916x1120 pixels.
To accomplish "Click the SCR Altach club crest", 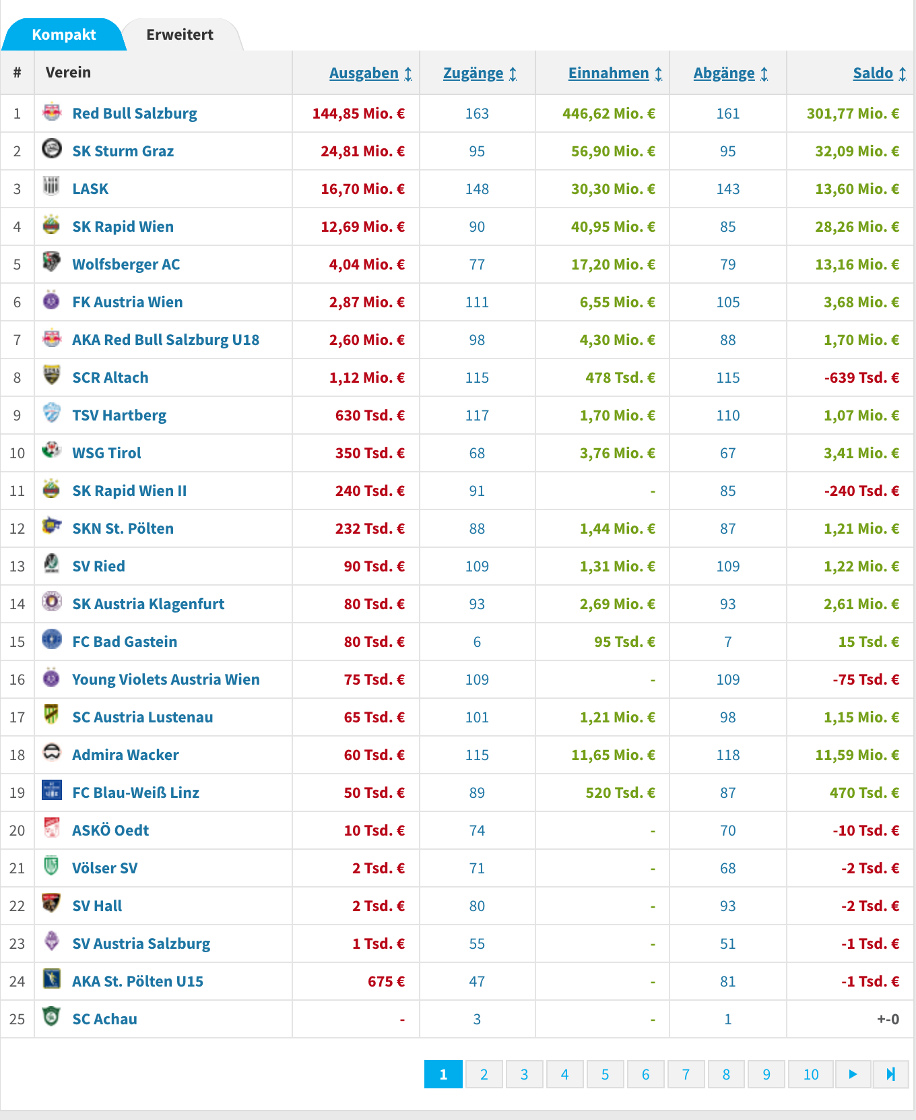I will click(52, 375).
